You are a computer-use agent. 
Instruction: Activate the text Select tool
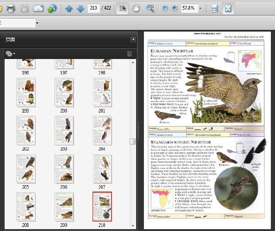122,8
